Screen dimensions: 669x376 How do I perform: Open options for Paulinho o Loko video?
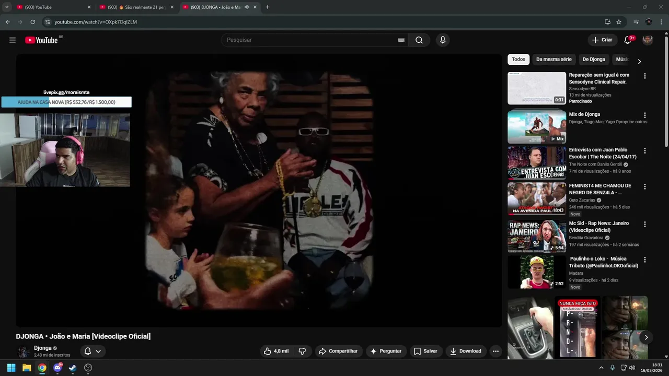[x=644, y=260]
